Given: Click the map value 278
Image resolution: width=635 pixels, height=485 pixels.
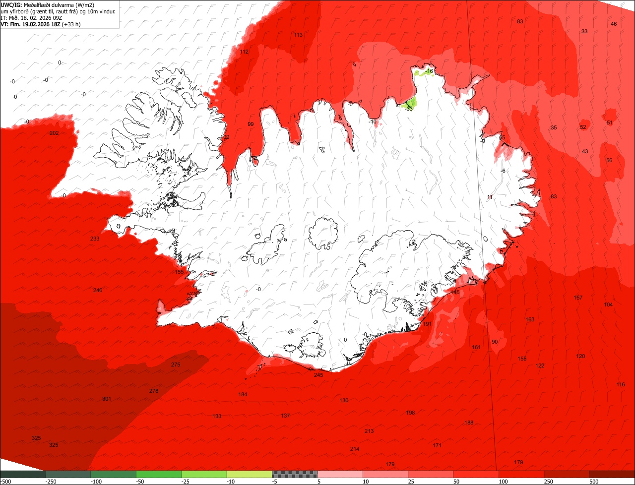Looking at the screenshot, I should [154, 391].
